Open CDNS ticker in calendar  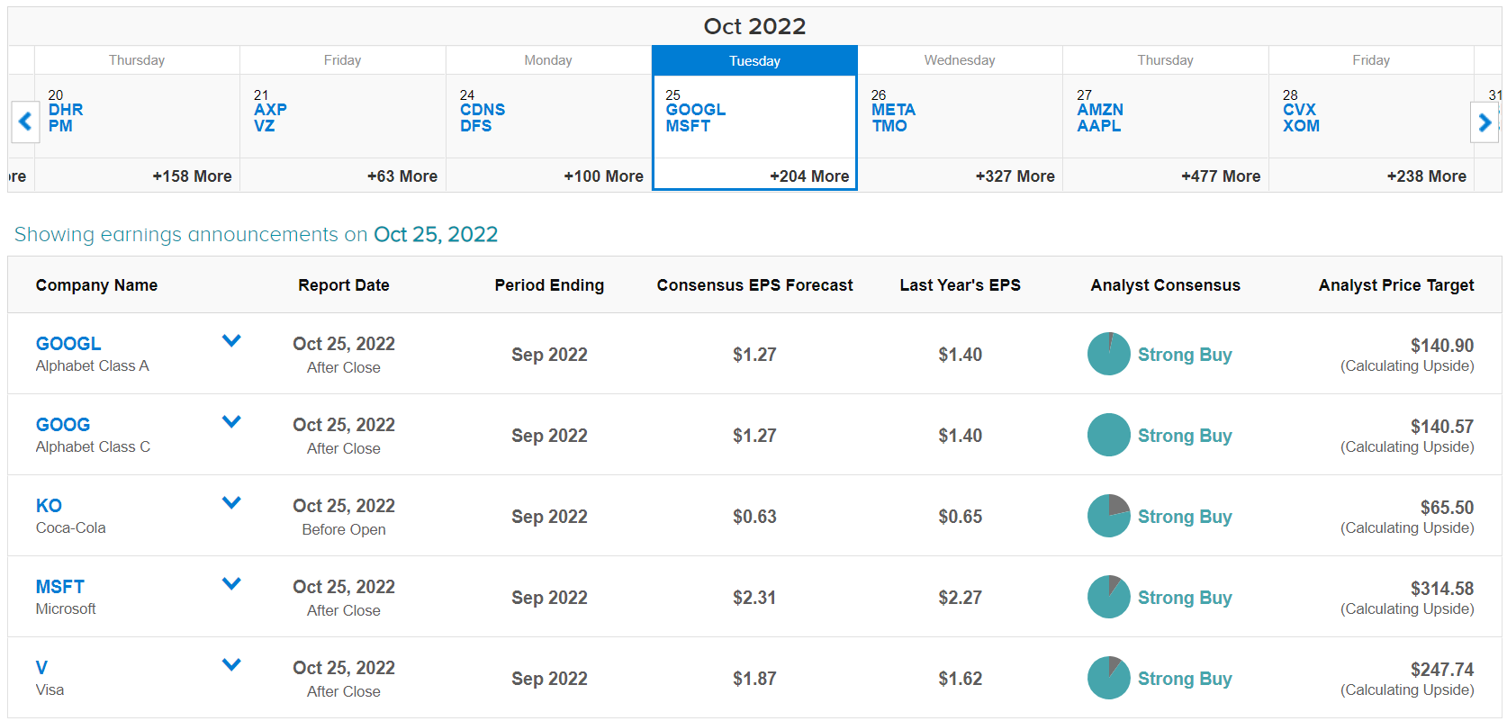[483, 110]
